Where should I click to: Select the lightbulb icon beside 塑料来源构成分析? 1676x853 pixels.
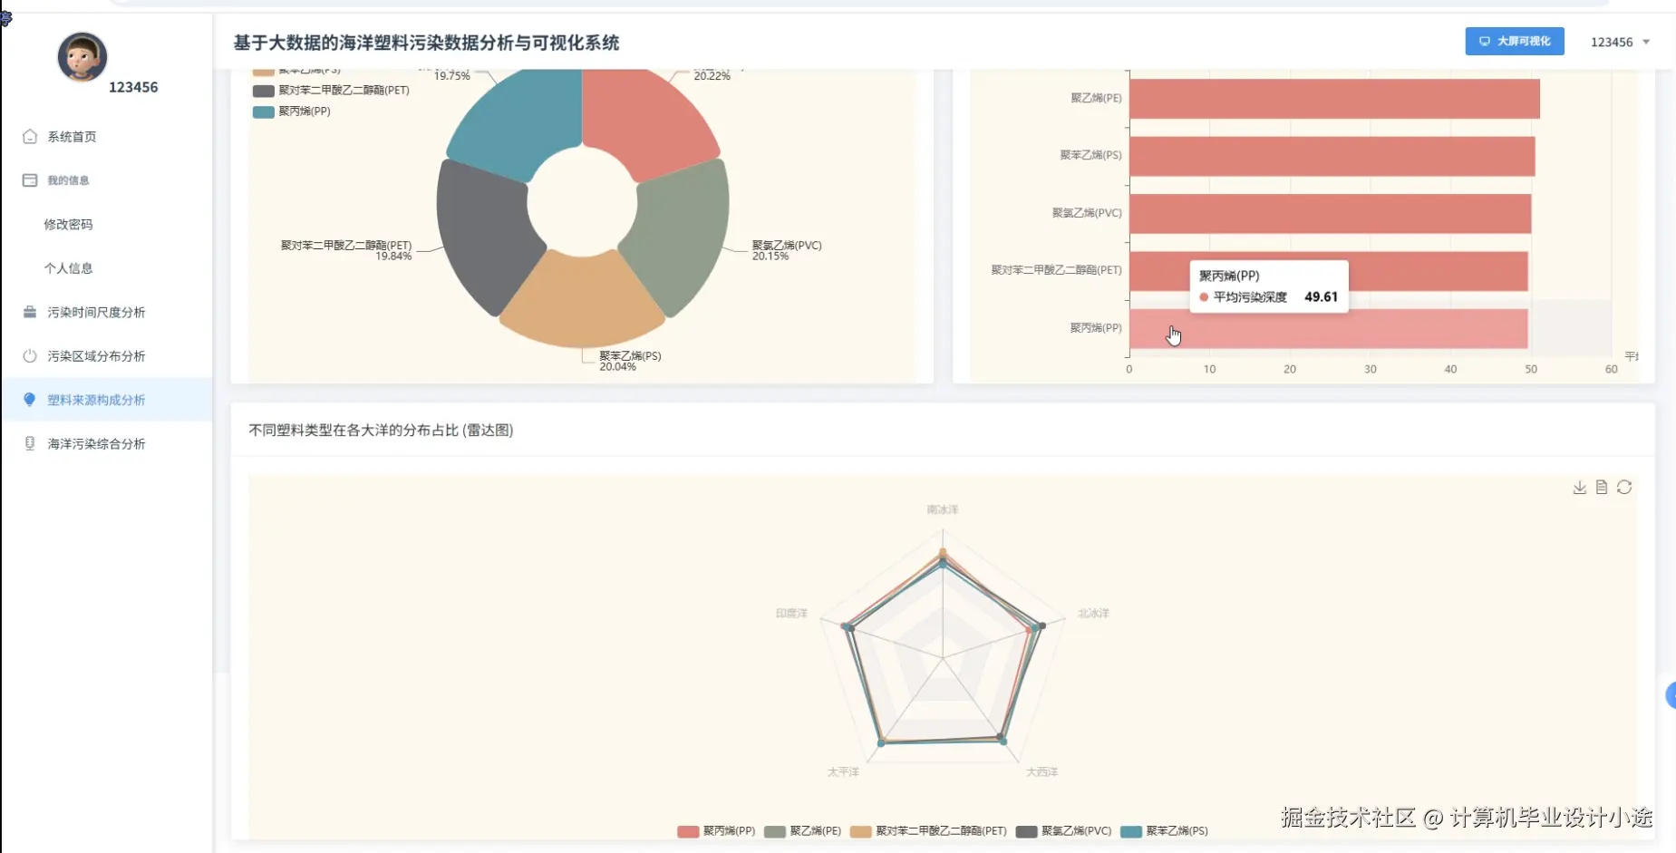pyautogui.click(x=30, y=399)
